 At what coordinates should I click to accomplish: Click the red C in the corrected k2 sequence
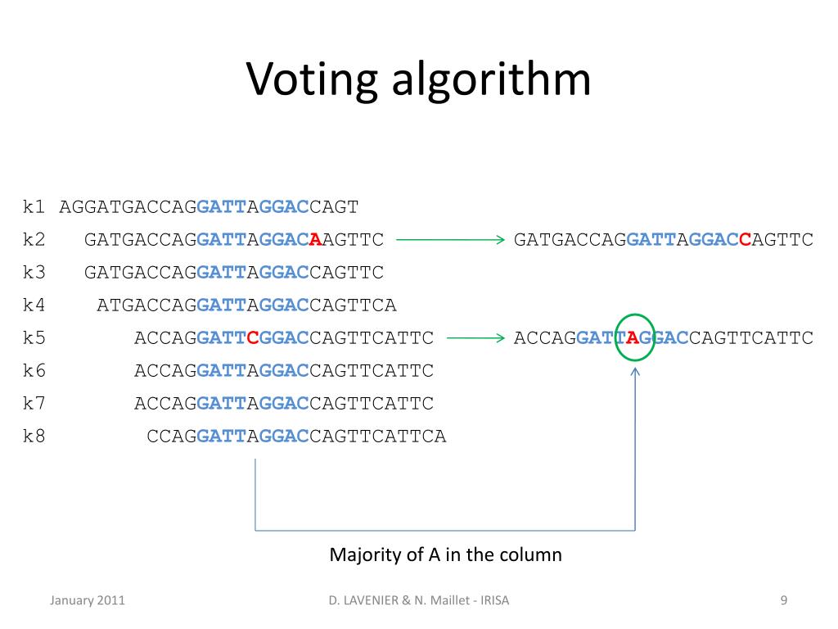coord(745,240)
